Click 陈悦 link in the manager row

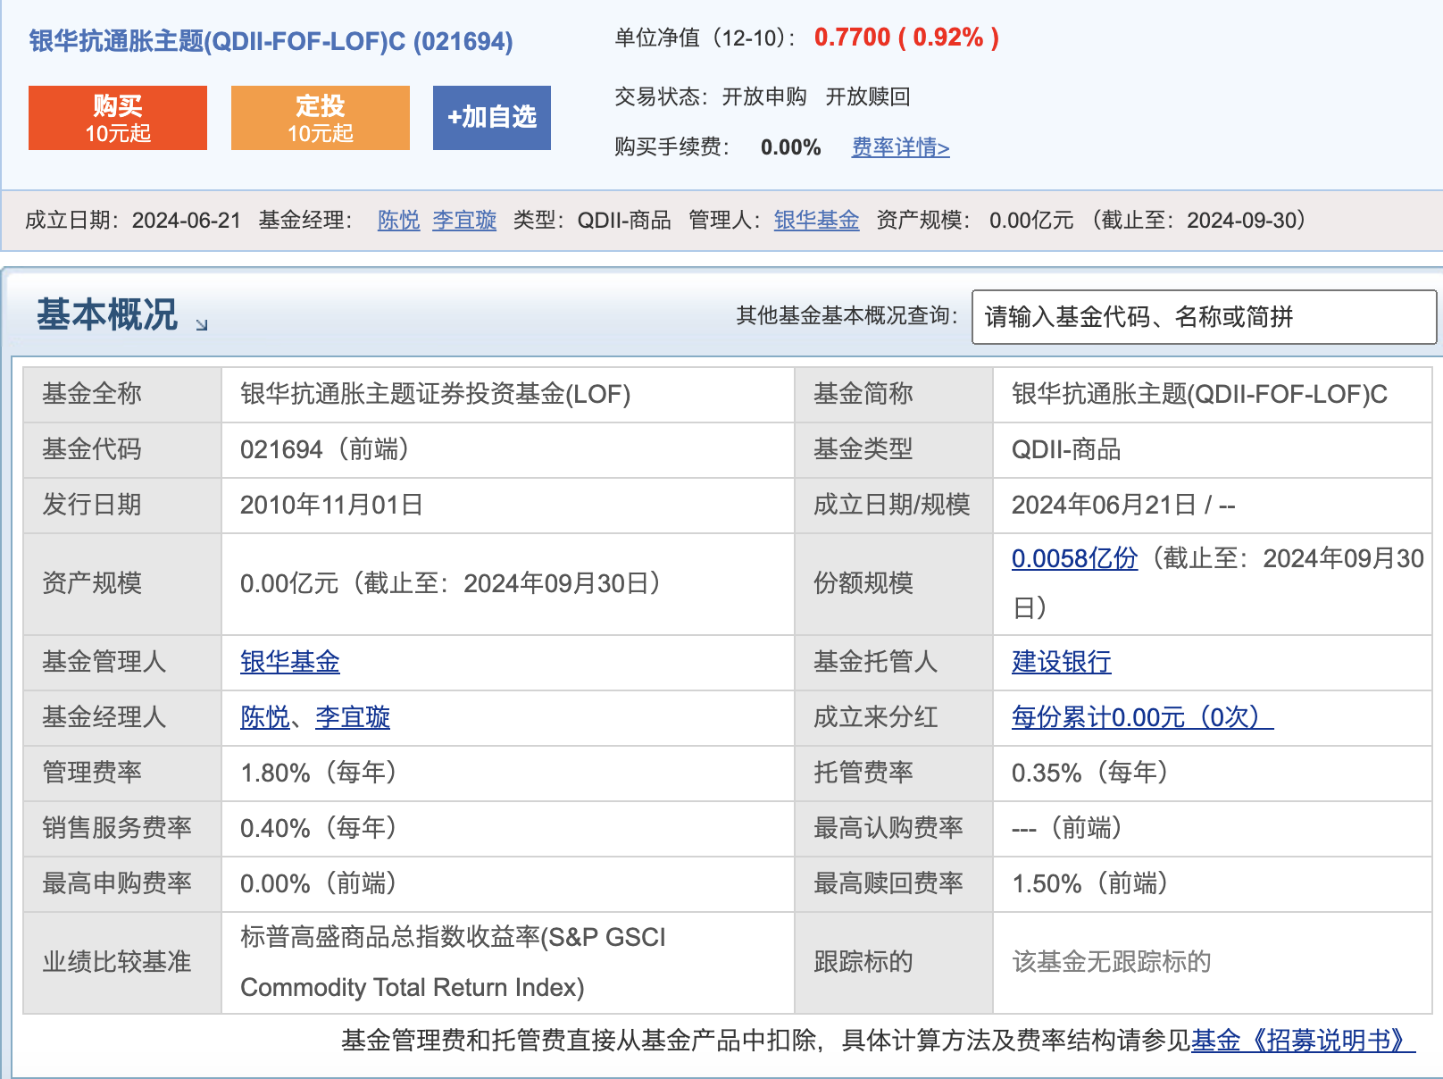pyautogui.click(x=263, y=718)
